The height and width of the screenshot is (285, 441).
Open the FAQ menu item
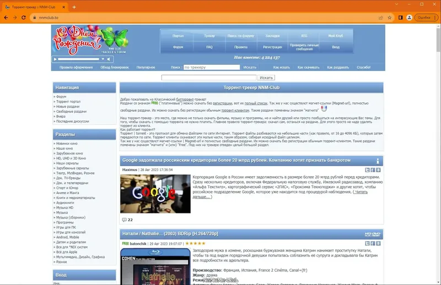[209, 47]
